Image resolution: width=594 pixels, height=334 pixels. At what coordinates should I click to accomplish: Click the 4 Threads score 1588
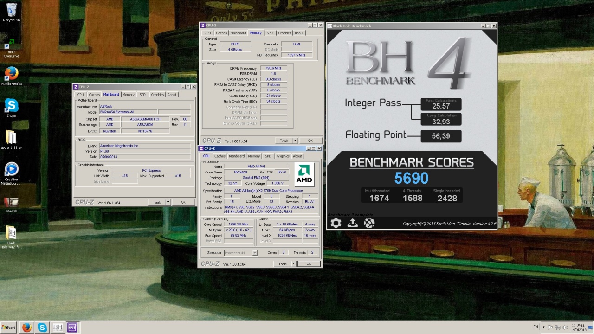click(413, 198)
